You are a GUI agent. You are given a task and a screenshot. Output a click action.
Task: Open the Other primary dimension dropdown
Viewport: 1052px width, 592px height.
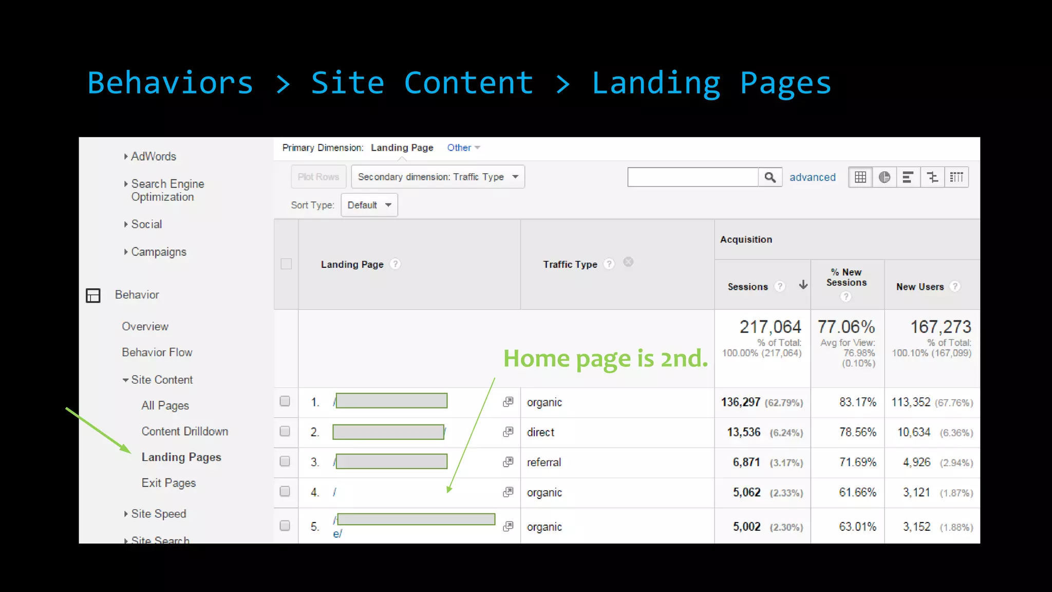coord(463,148)
